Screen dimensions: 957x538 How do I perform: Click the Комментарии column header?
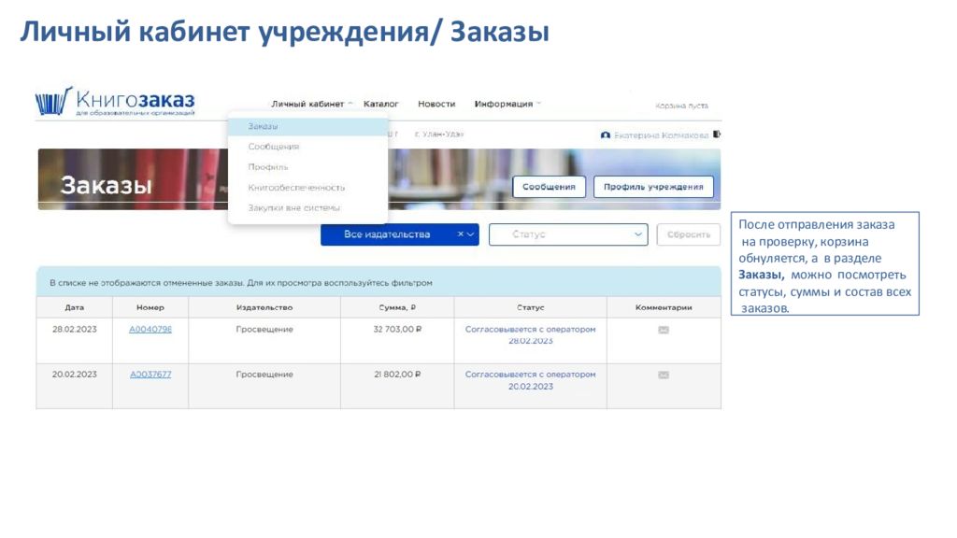click(664, 307)
